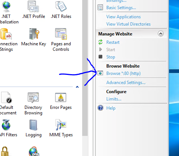The width and height of the screenshot is (179, 156).
Task: Click View Applications link
Action: point(123,17)
